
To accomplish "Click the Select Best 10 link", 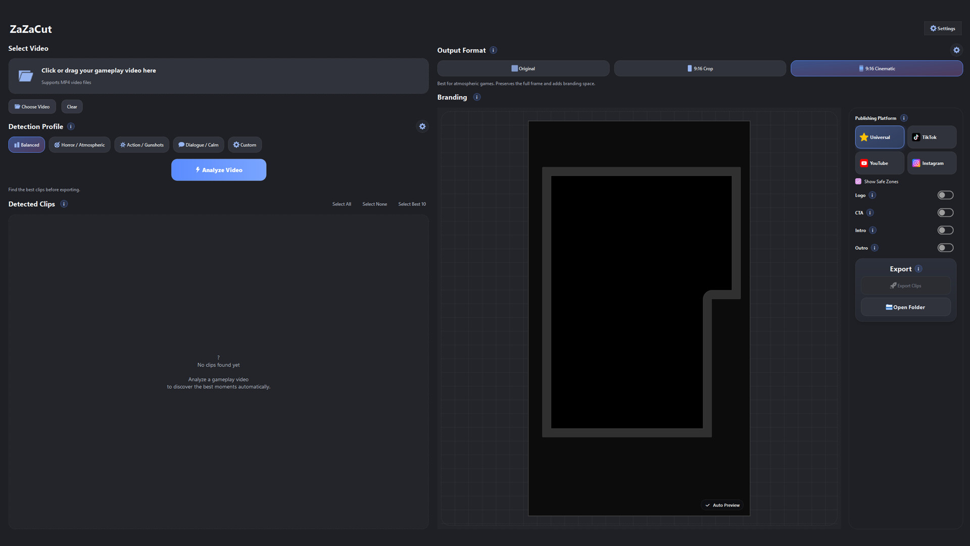I will pyautogui.click(x=412, y=204).
